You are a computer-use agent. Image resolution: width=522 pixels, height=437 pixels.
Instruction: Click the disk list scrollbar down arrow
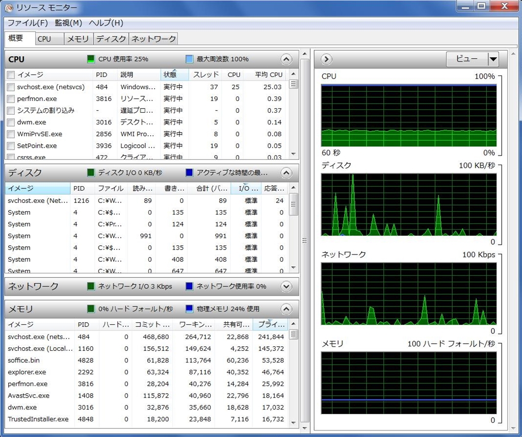(x=293, y=268)
